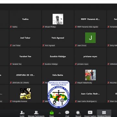Open the Breakout Rooms control
117x117 pixels.
click(x=104, y=113)
